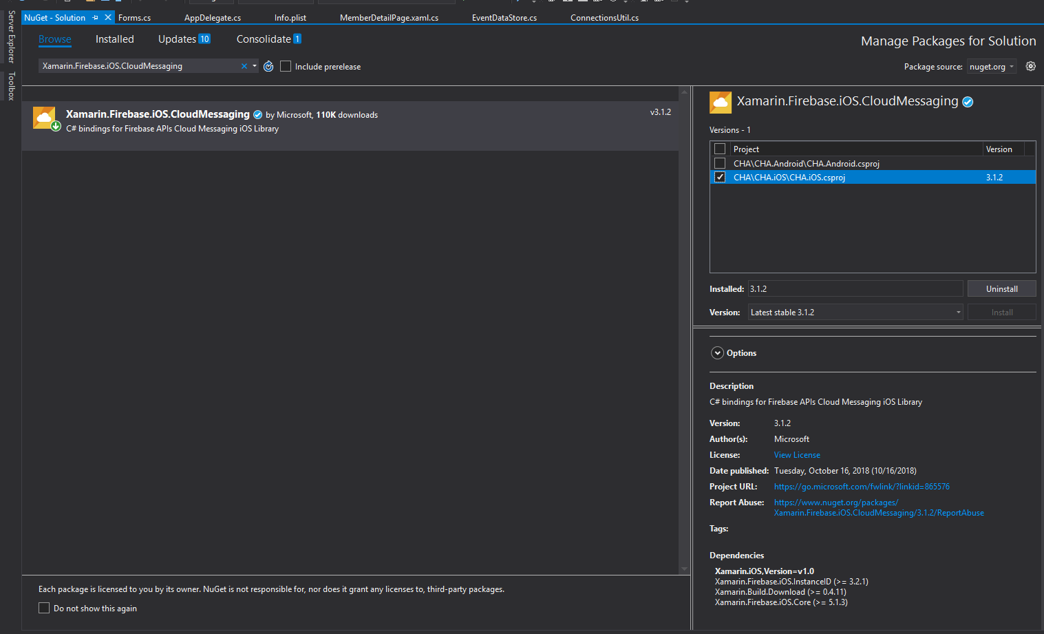The width and height of the screenshot is (1044, 634).
Task: Open the Consolidate tab
Action: [x=268, y=39]
